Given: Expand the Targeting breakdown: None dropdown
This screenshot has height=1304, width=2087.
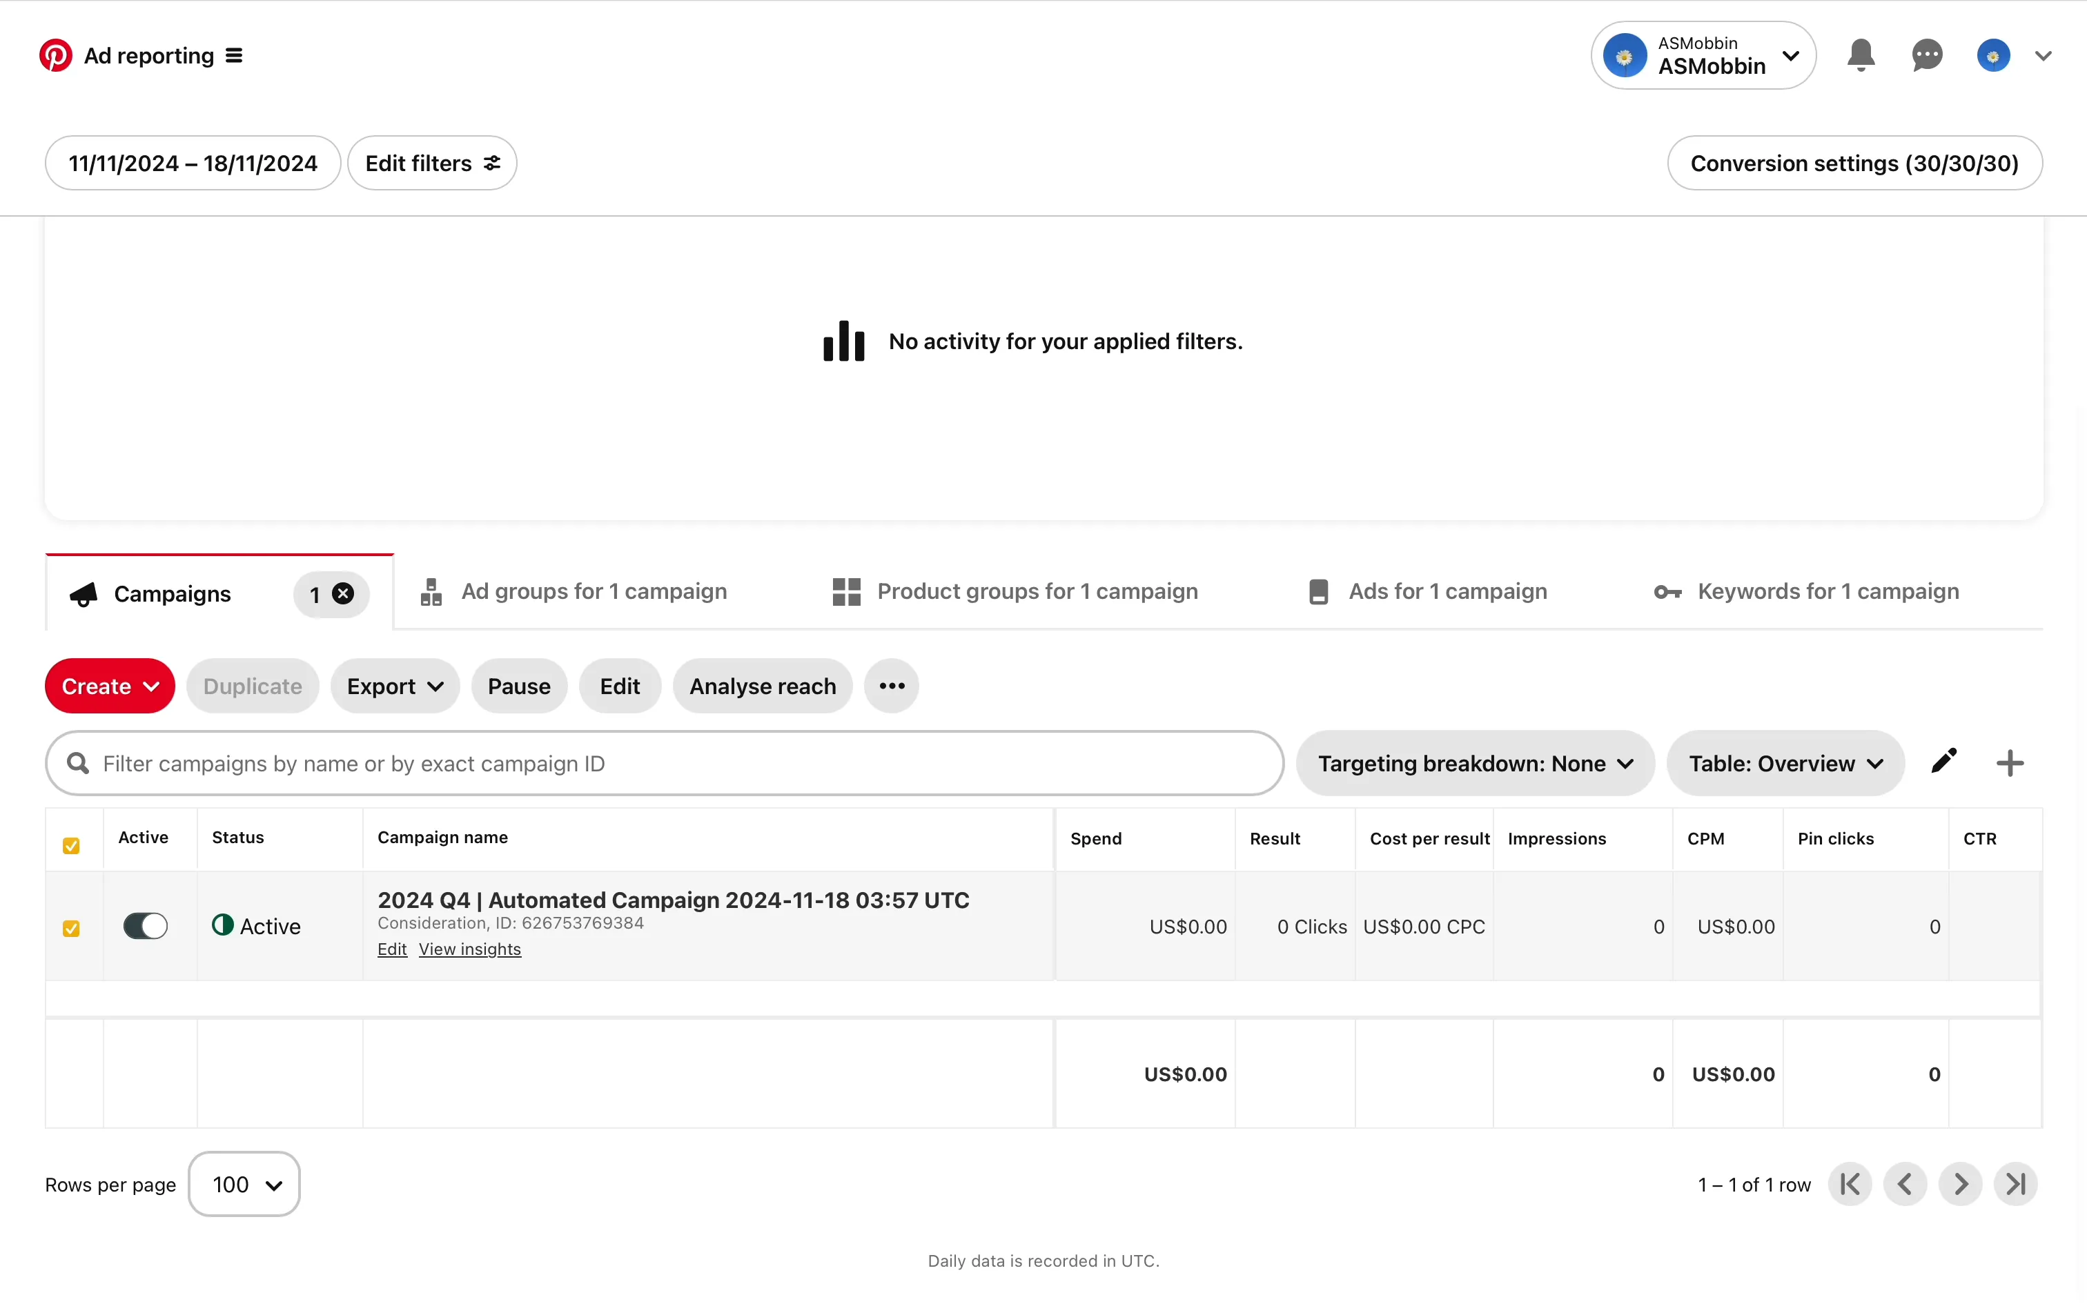Looking at the screenshot, I should pyautogui.click(x=1475, y=763).
